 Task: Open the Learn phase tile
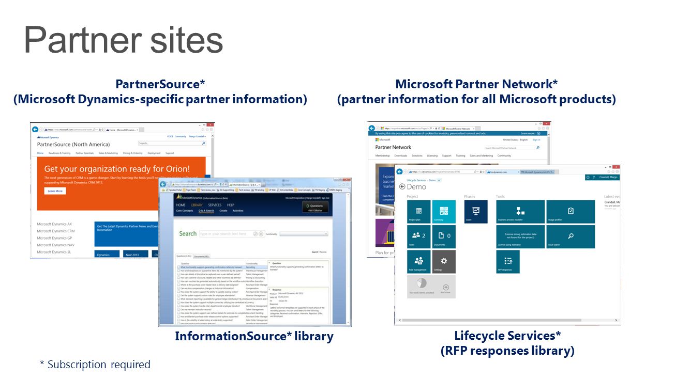pyautogui.click(x=476, y=212)
